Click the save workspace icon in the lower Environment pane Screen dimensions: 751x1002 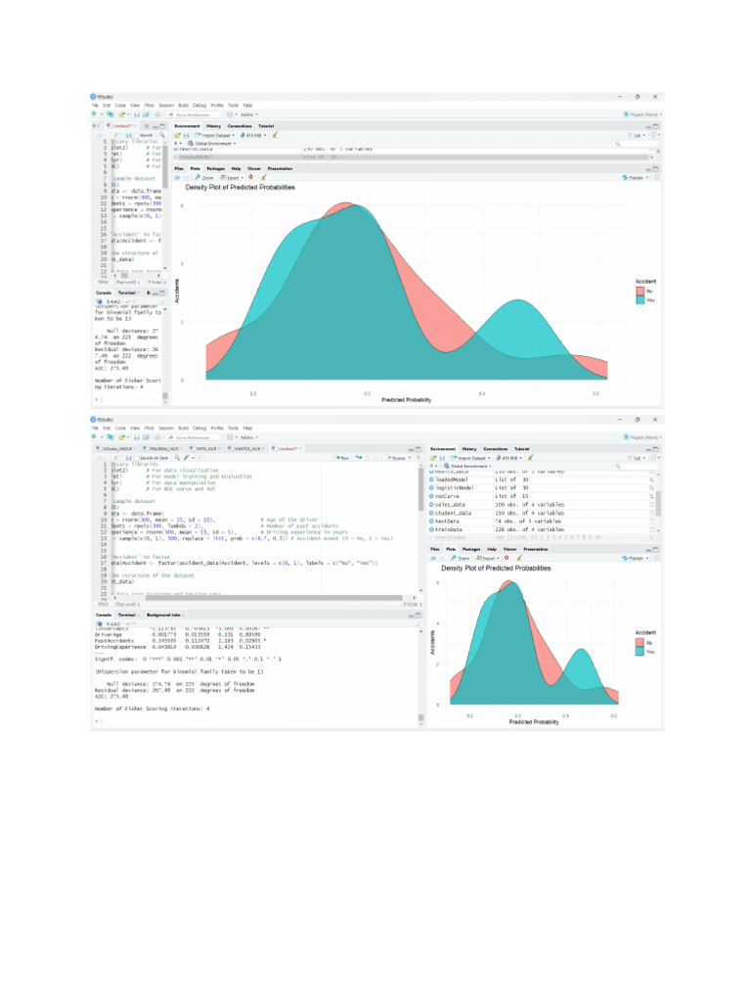[442, 458]
